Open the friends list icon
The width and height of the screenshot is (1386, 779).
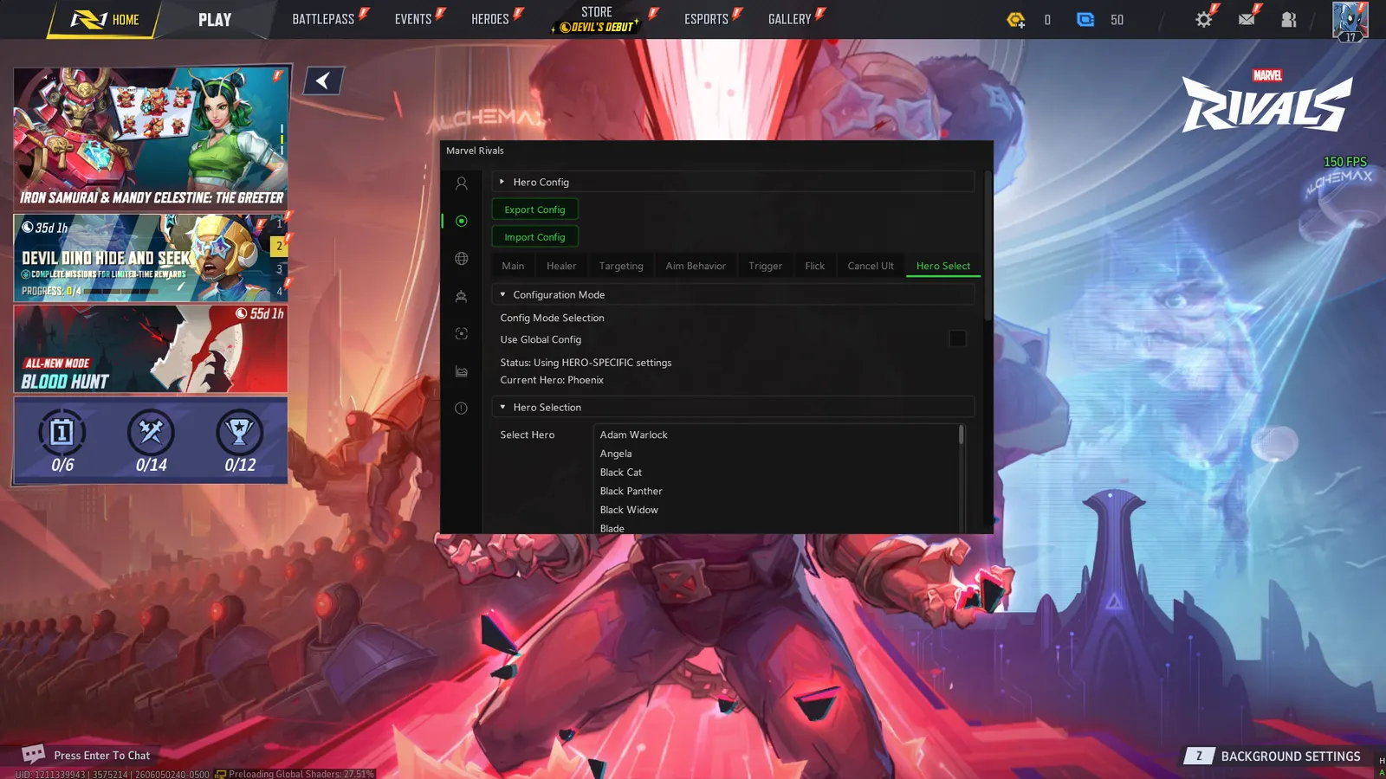click(x=1289, y=19)
